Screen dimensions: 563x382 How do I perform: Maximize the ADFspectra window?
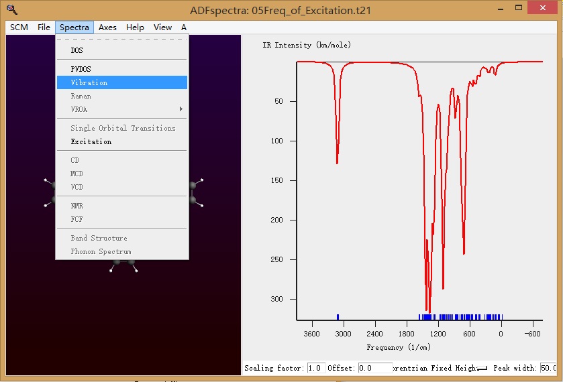click(519, 8)
